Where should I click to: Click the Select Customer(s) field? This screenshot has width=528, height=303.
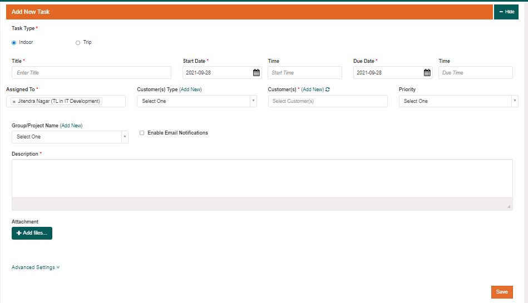pos(328,101)
